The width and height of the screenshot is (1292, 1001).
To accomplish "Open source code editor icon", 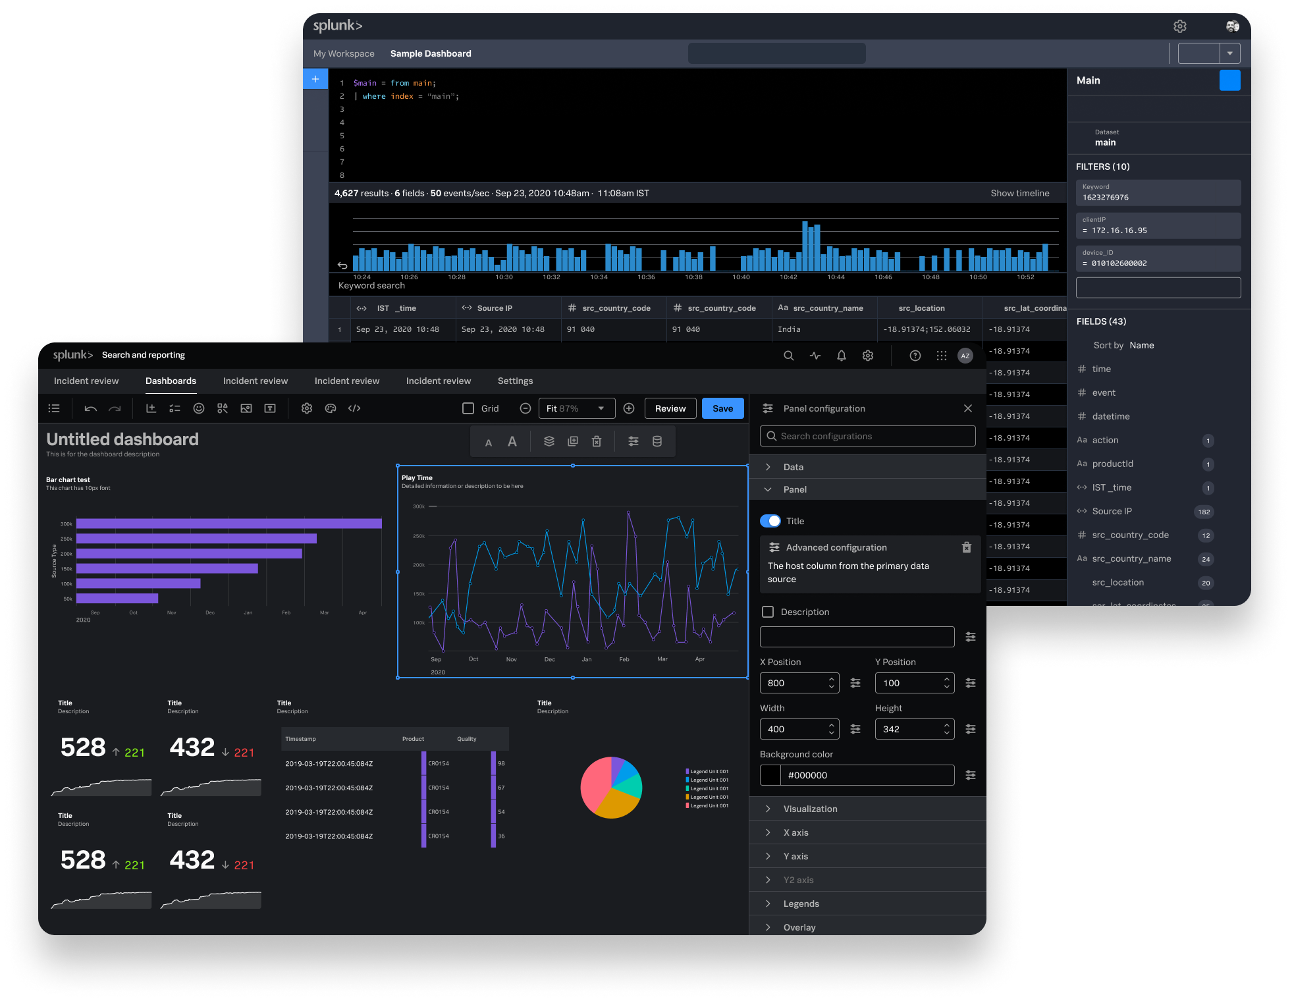I will point(354,409).
